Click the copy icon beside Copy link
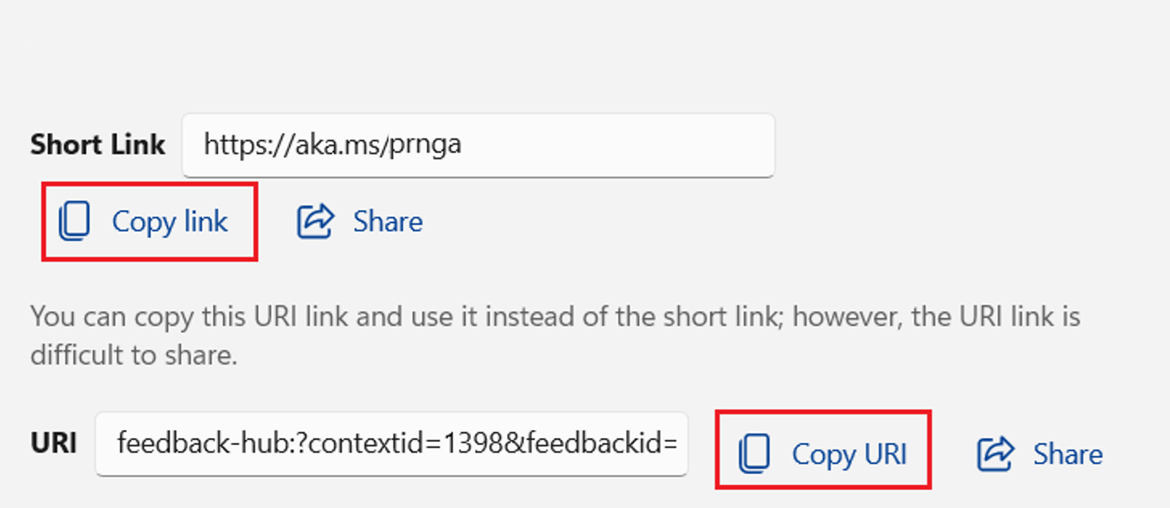The width and height of the screenshot is (1170, 508). (75, 221)
